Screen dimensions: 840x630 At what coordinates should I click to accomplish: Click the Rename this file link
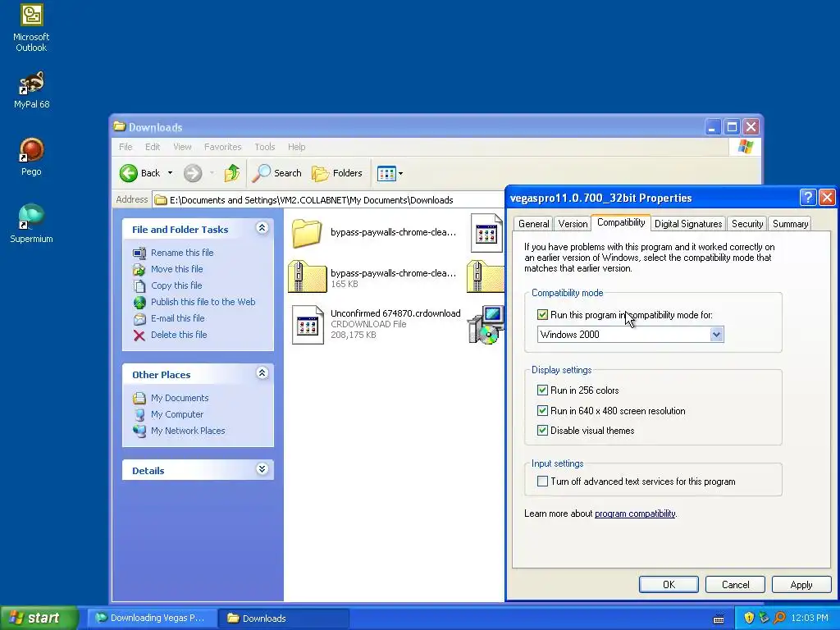[x=182, y=253]
